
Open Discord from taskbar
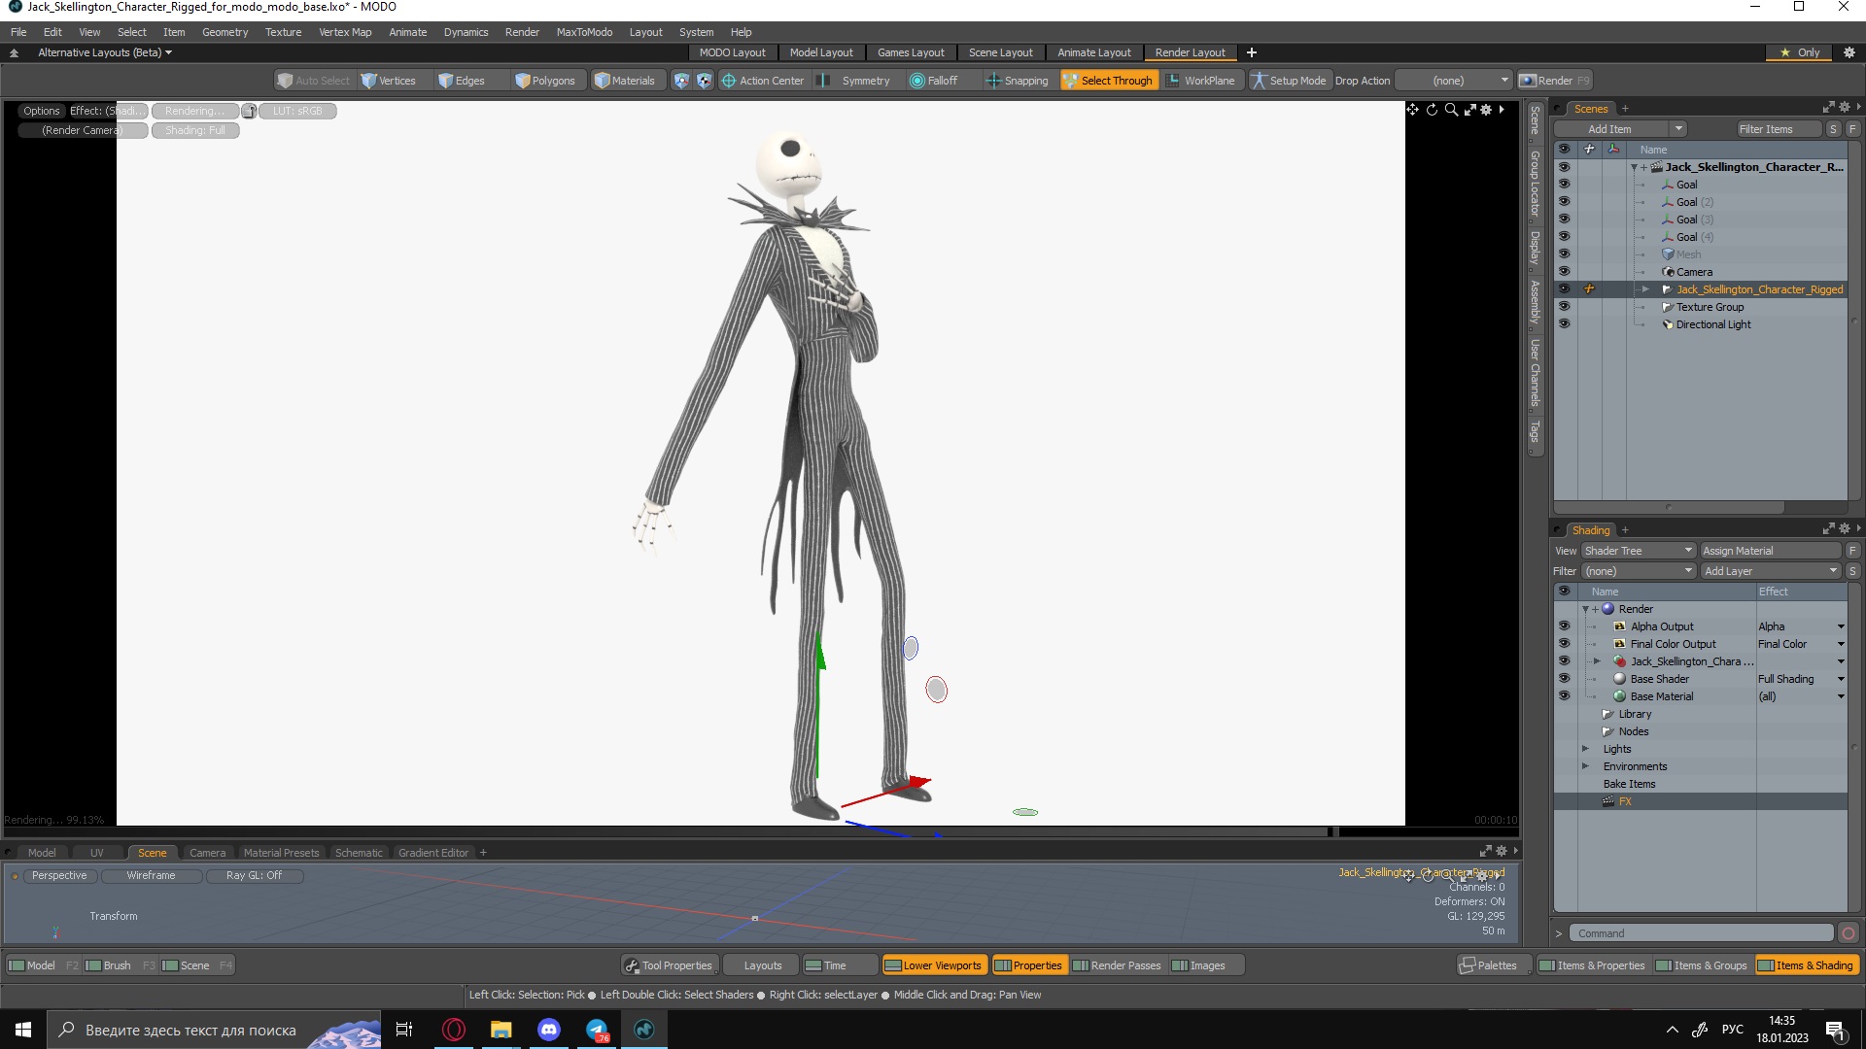tap(549, 1030)
